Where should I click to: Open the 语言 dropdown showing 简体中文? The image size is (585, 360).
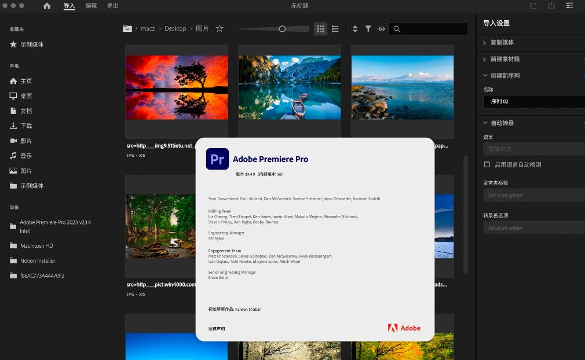coord(534,149)
